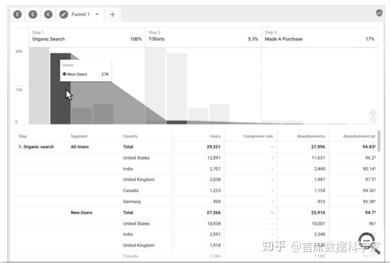Zoom out on chart with minus circle

pos(373,119)
